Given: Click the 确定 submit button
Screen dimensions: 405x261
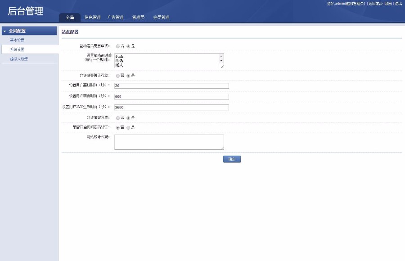Looking at the screenshot, I should point(232,159).
